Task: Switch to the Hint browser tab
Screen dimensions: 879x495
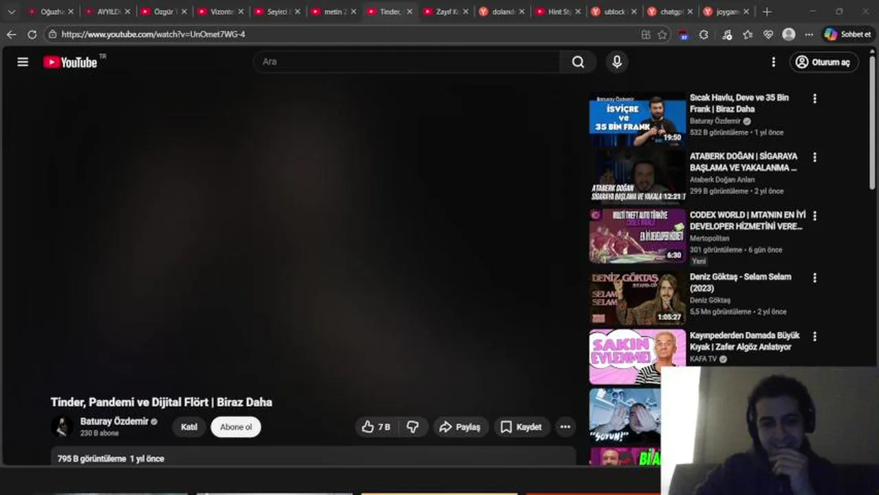Action: pos(558,12)
